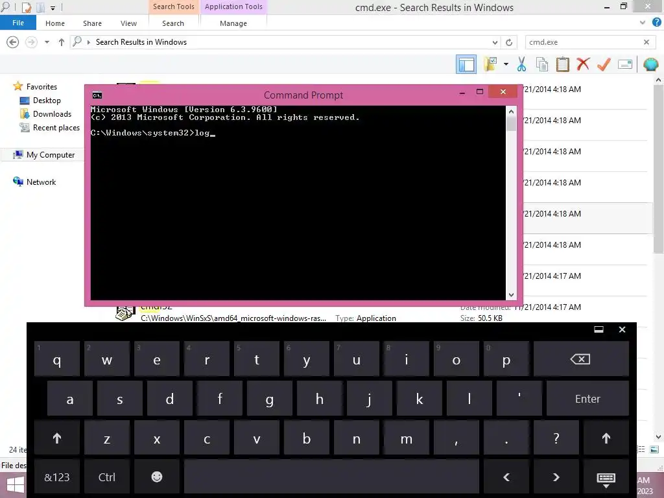
Task: Move cursor left with left arrow key
Action: [506, 477]
